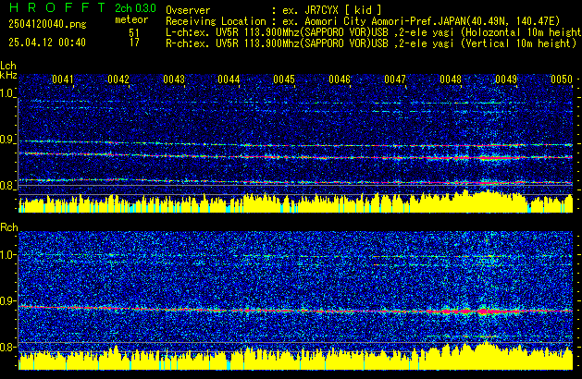Click the Rch channel label

[9, 227]
